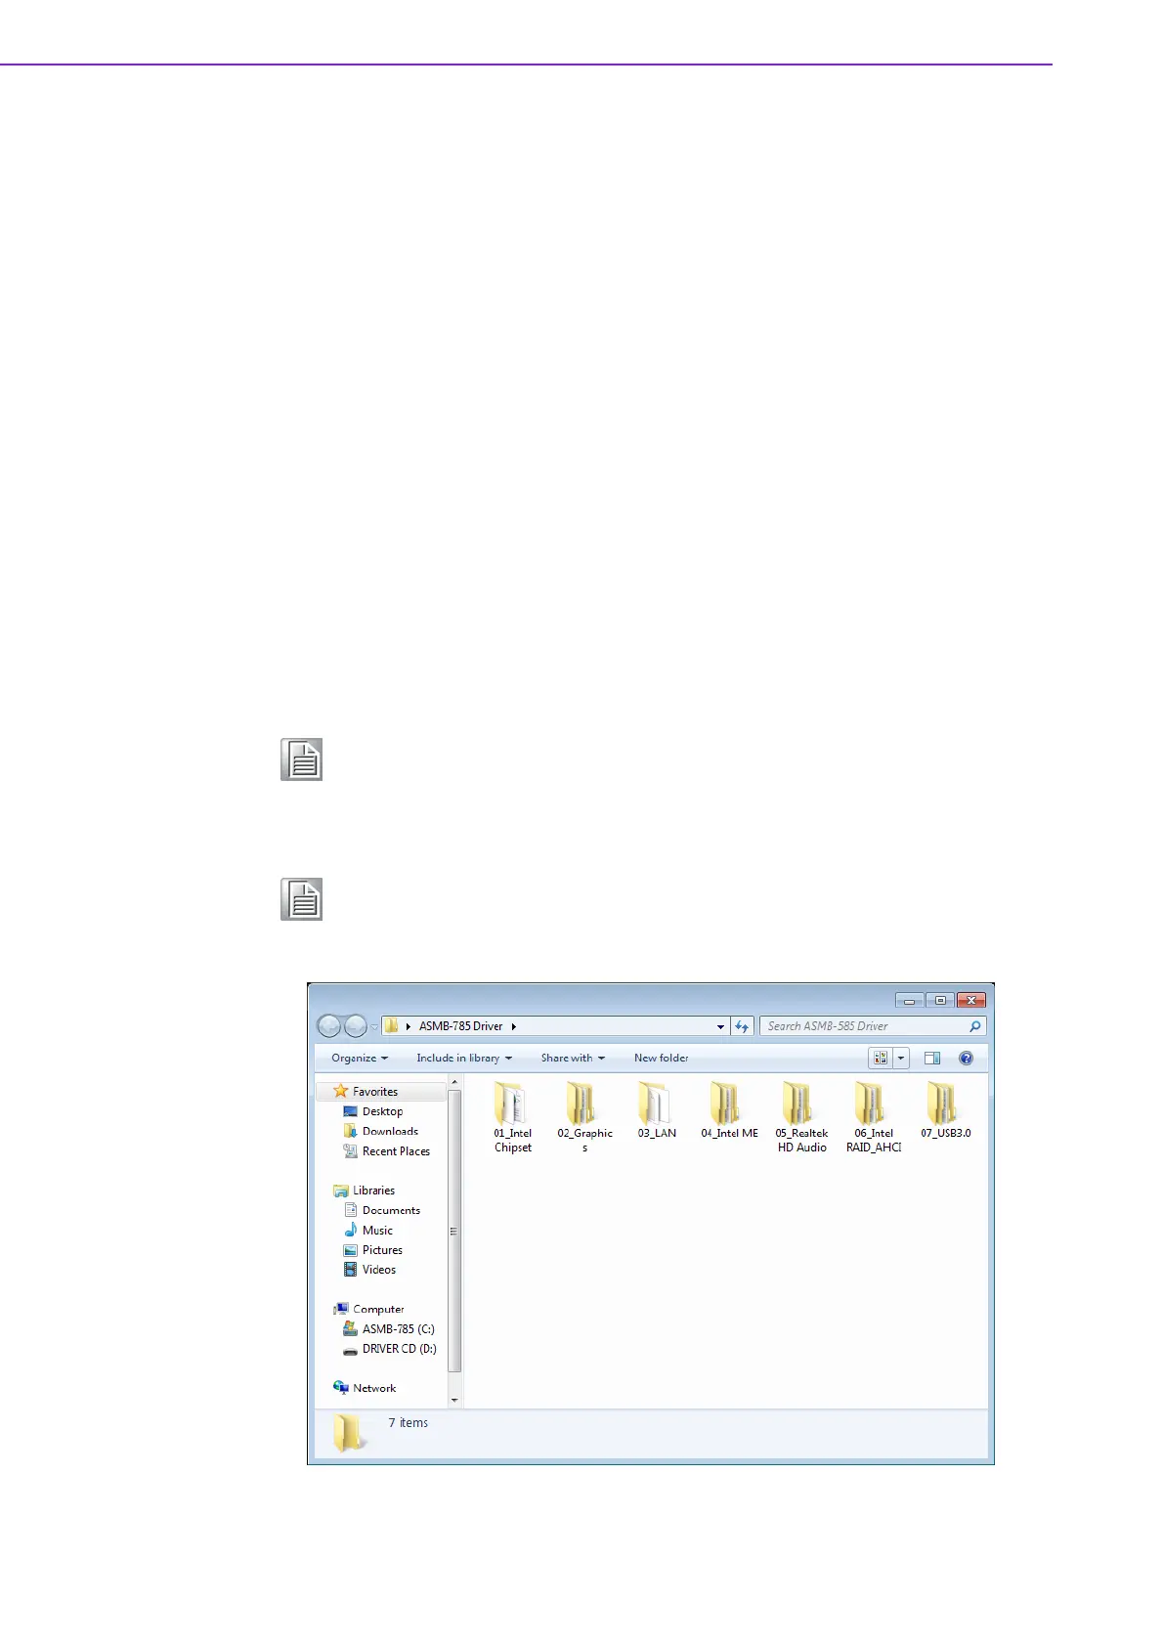1163x1646 pixels.
Task: Minimize the Explorer window
Action: click(909, 1001)
